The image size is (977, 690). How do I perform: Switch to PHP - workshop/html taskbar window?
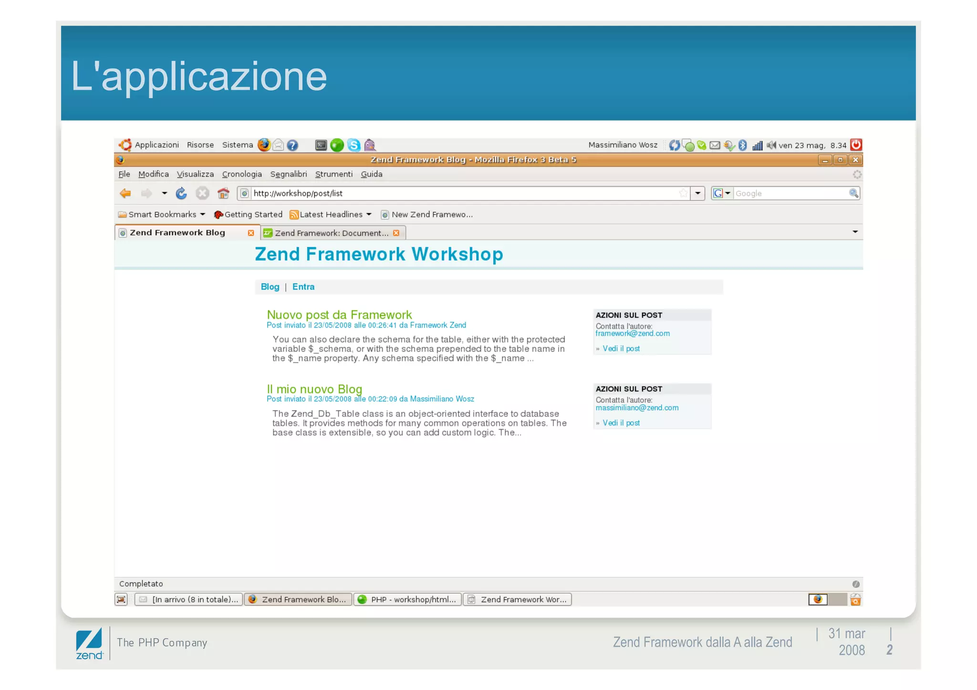click(408, 599)
